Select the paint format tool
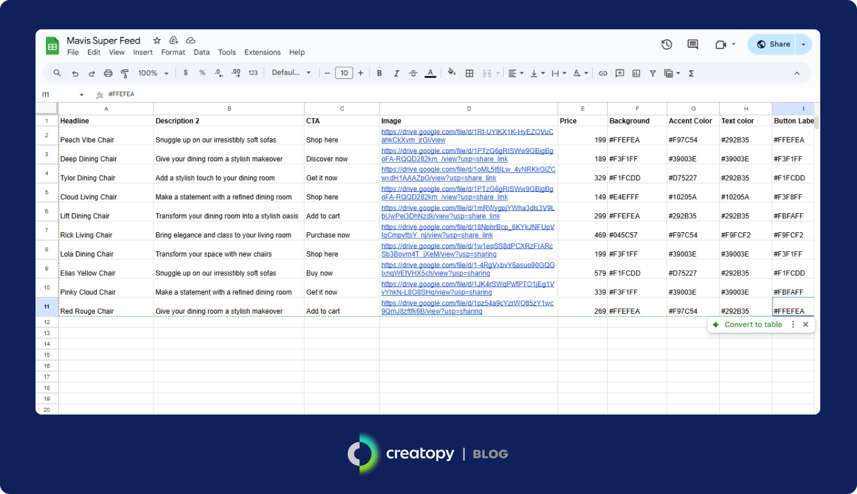 125,73
